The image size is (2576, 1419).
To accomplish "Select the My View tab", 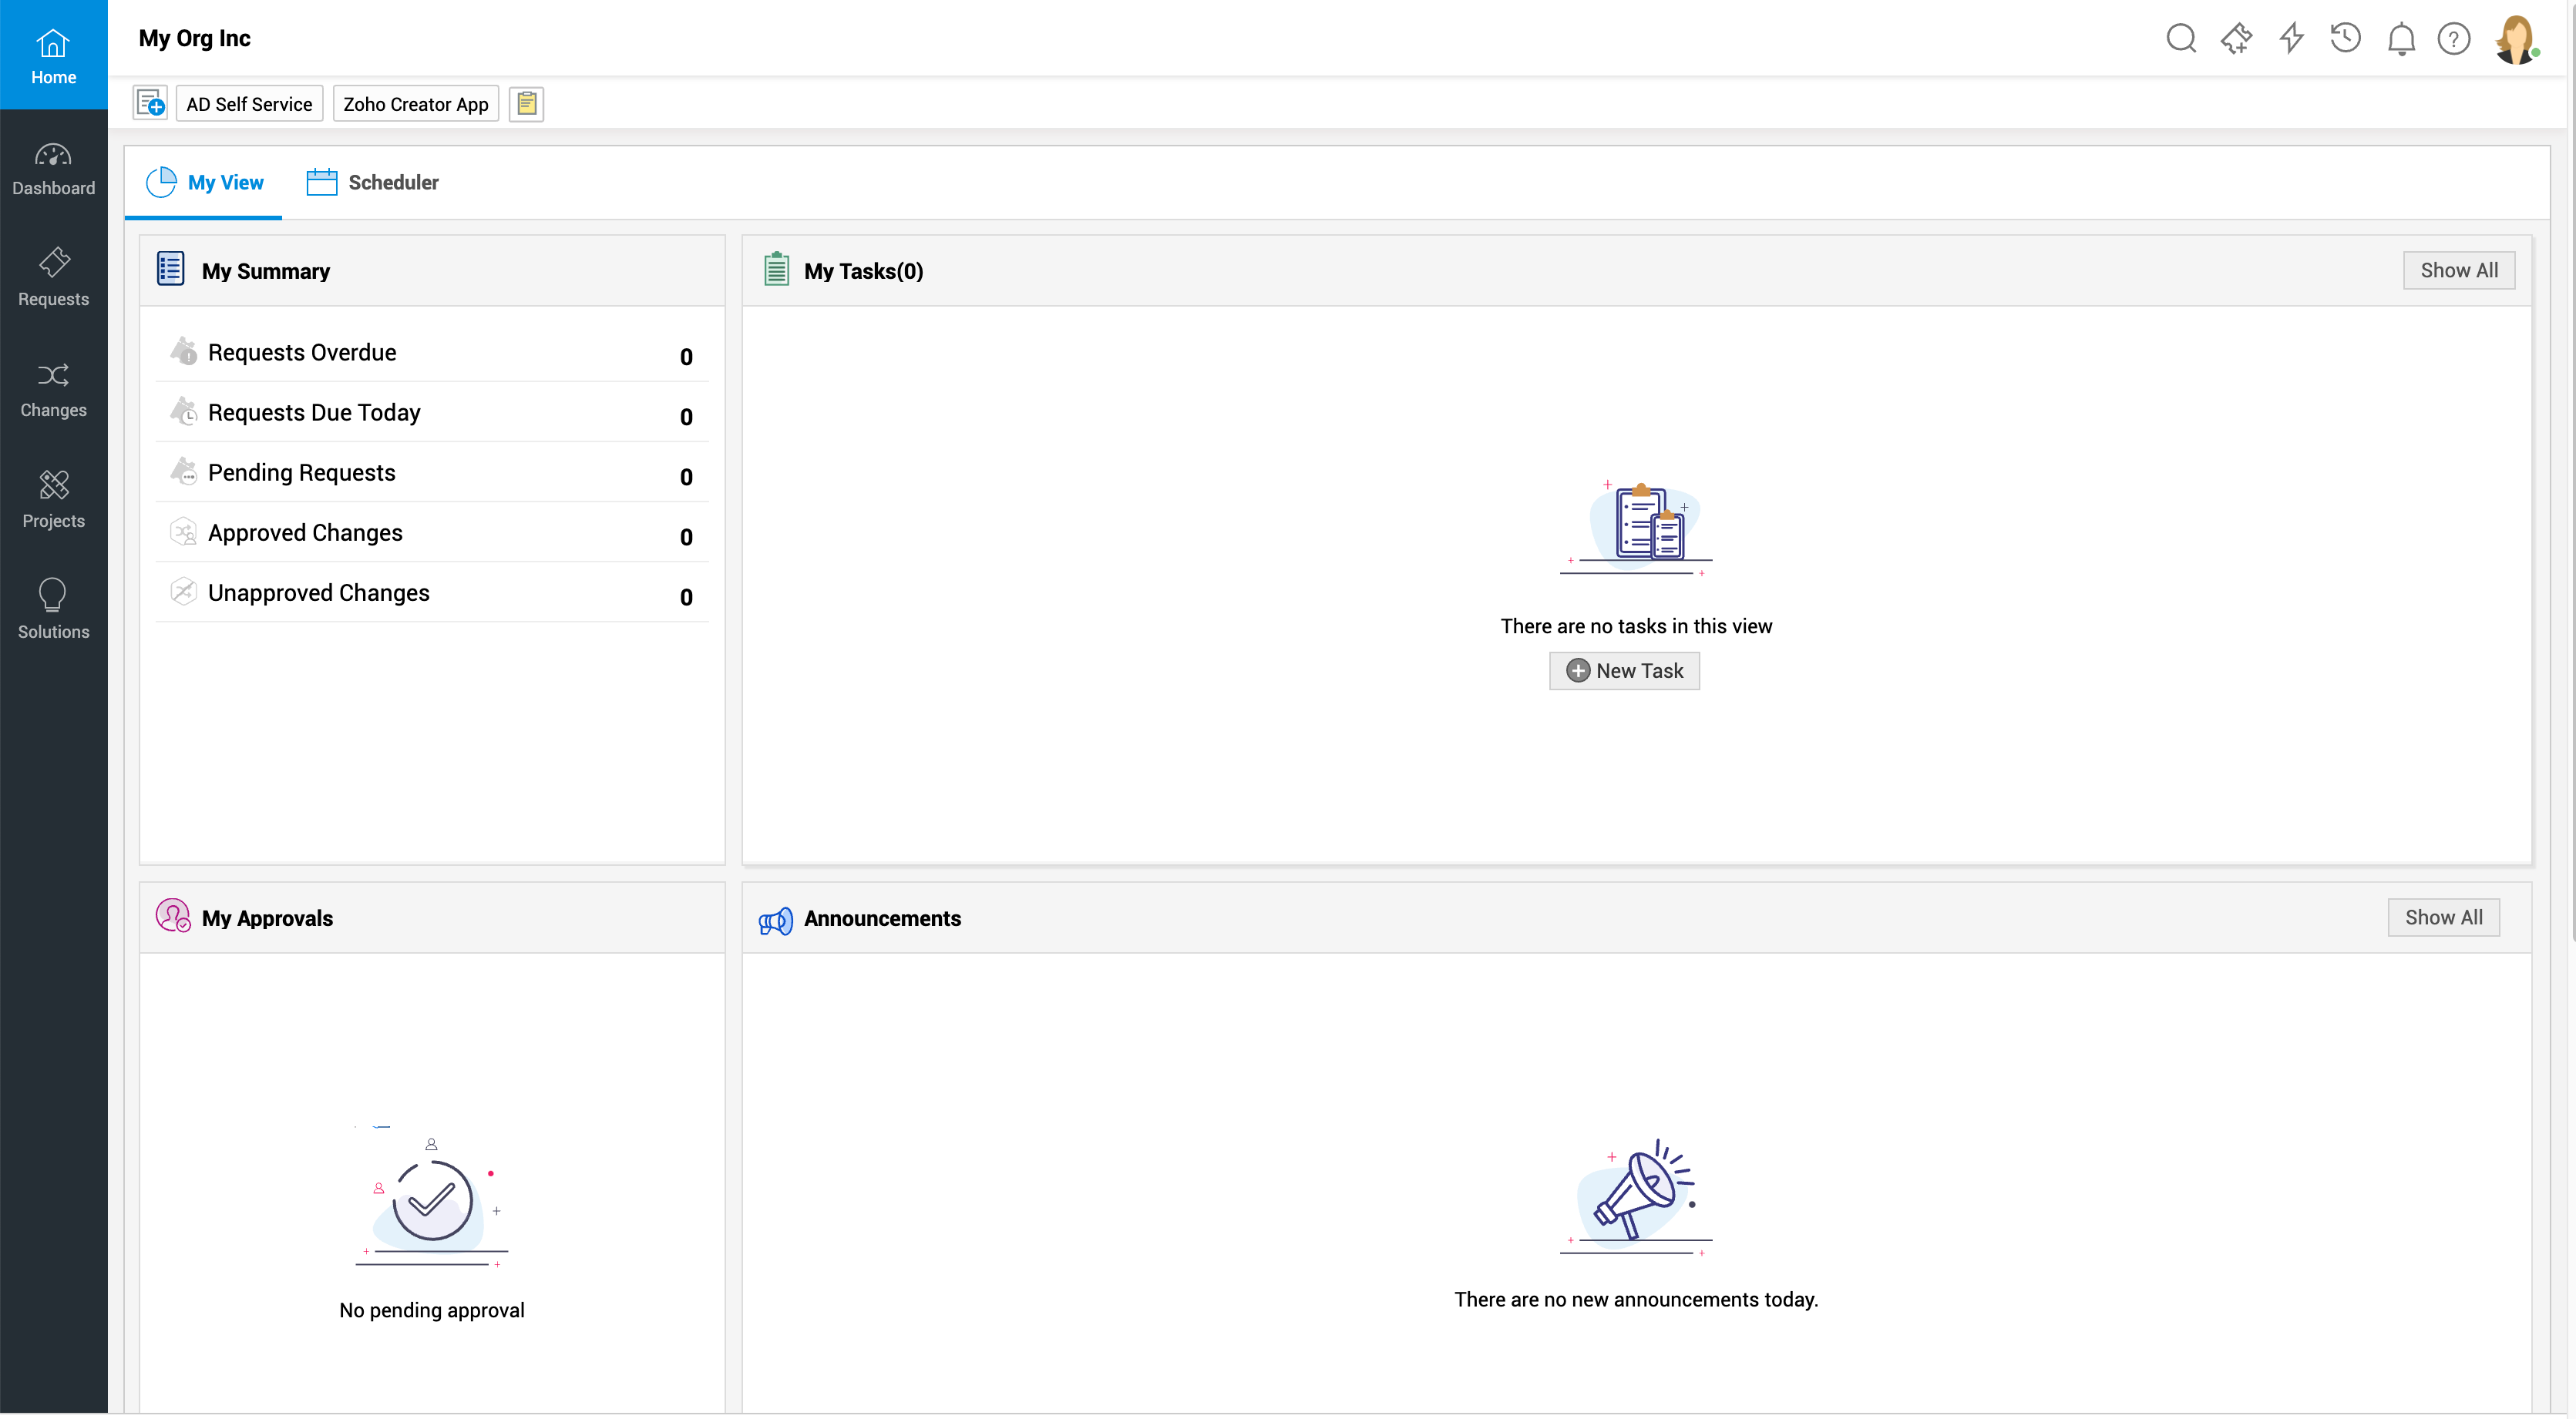I will click(205, 183).
